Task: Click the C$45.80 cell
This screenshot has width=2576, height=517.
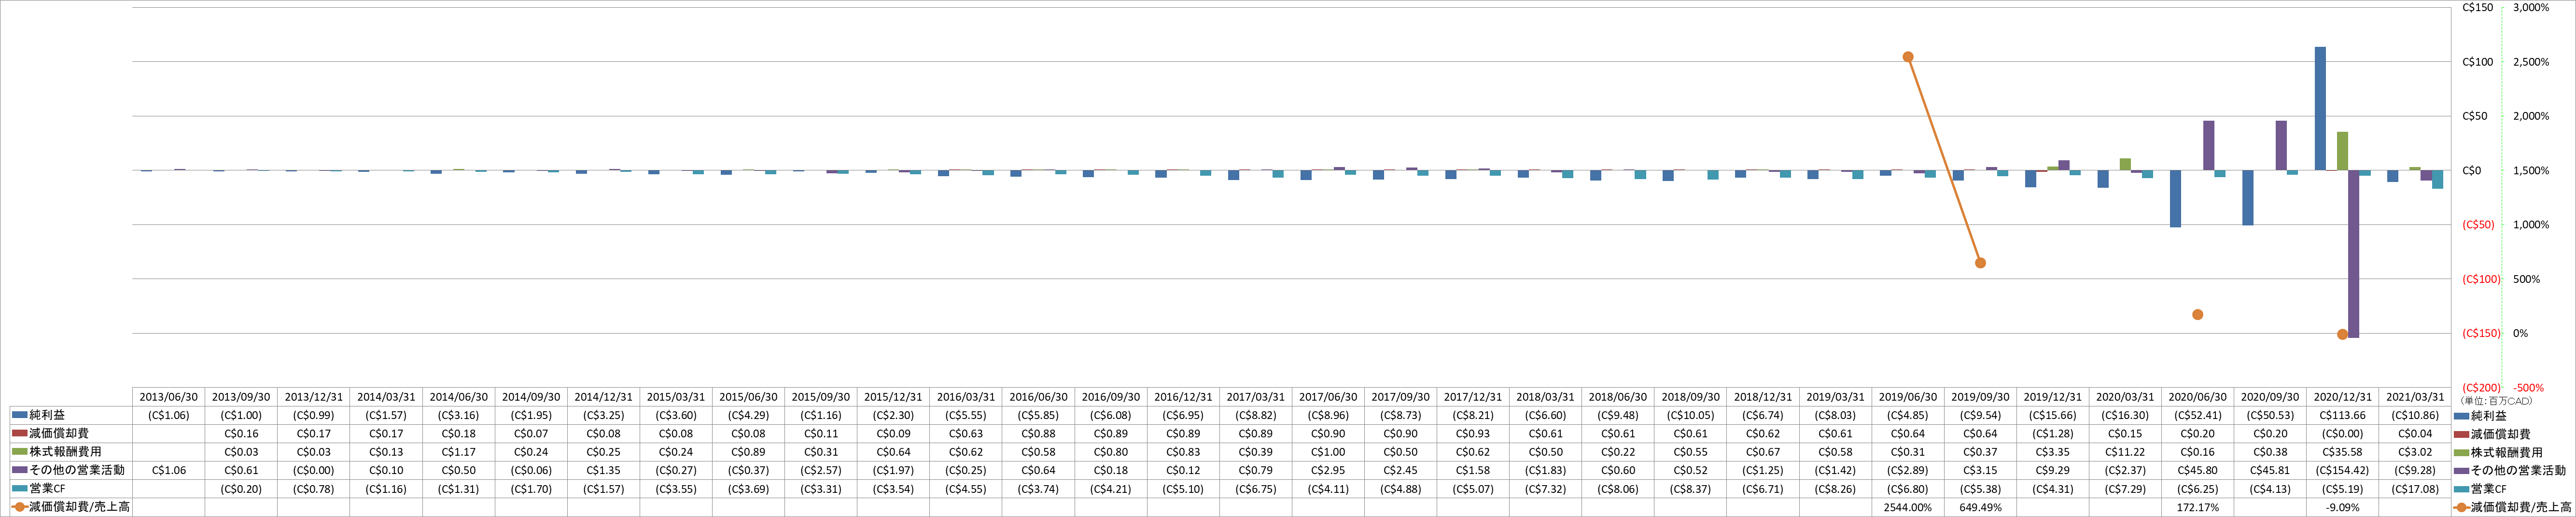Action: click(x=2198, y=470)
